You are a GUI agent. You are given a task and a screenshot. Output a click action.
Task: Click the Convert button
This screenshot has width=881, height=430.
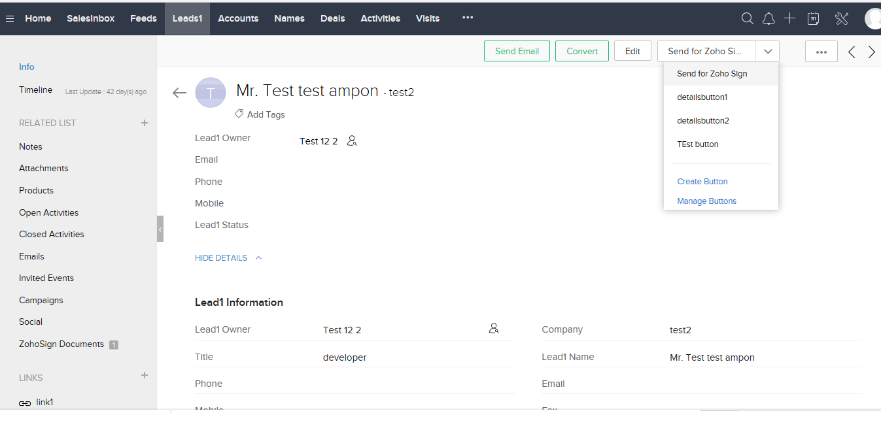point(581,50)
